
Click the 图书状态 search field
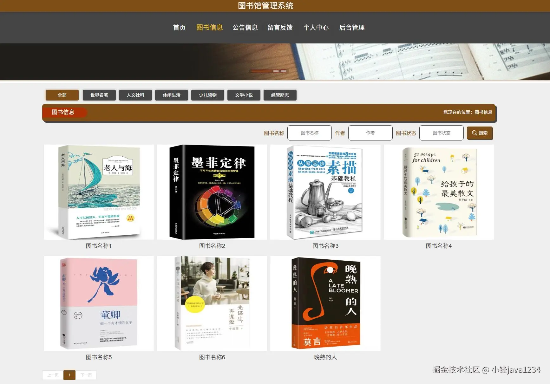(442, 133)
